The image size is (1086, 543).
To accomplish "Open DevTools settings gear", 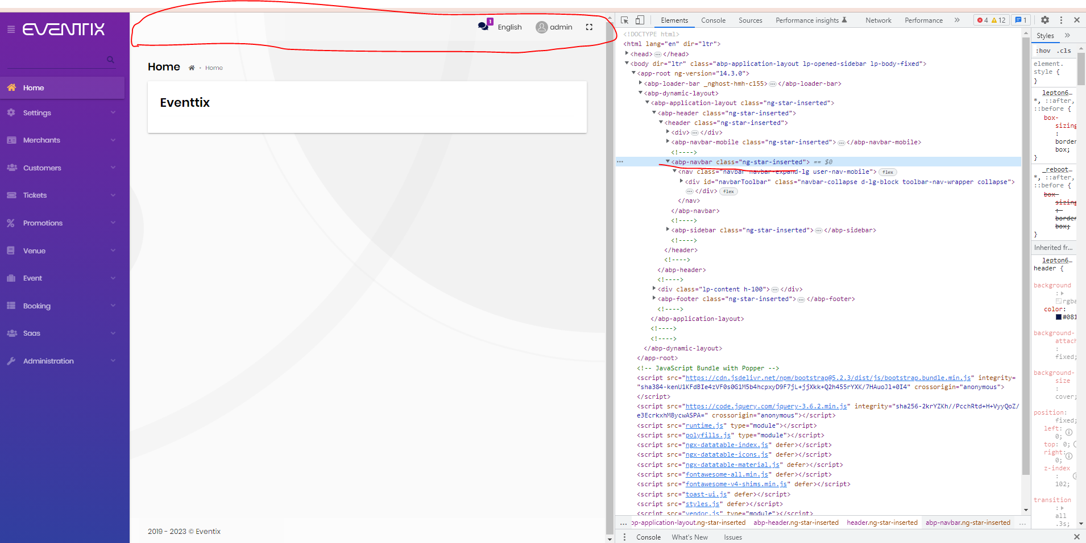I will [x=1044, y=20].
